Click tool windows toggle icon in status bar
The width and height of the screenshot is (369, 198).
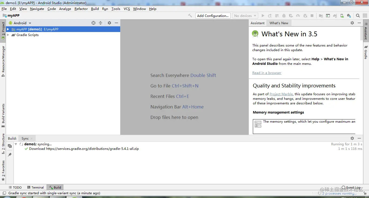(4, 193)
